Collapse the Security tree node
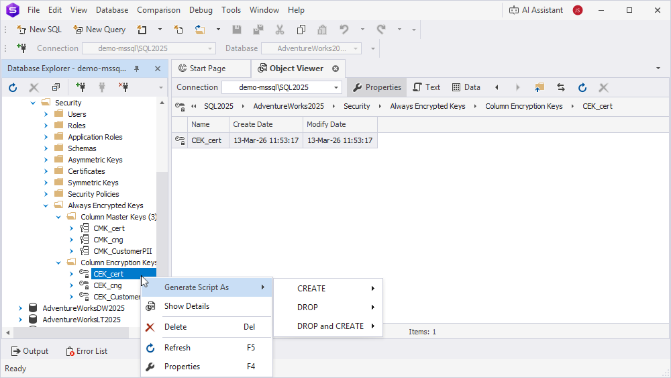Image resolution: width=671 pixels, height=378 pixels. 33,103
